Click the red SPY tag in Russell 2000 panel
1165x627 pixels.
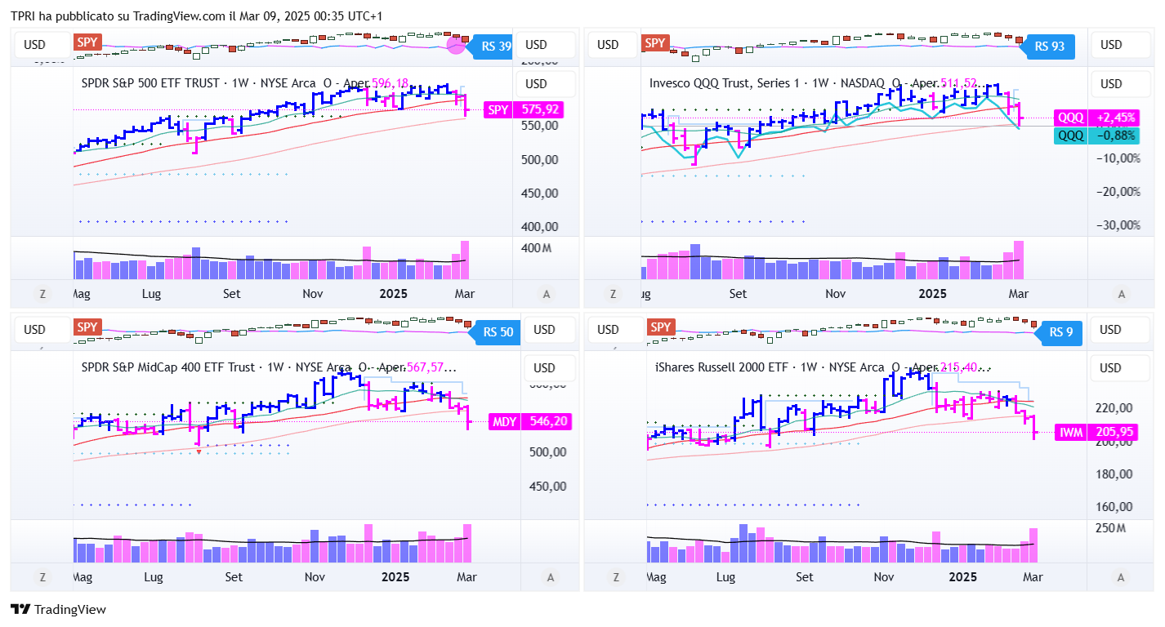[660, 327]
